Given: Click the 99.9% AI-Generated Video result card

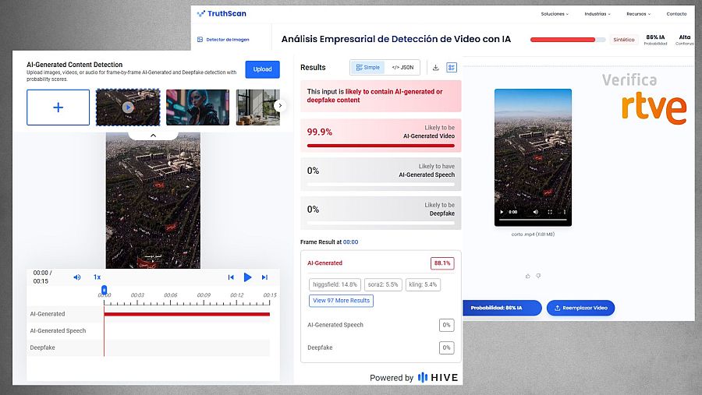Looking at the screenshot, I should [x=381, y=136].
